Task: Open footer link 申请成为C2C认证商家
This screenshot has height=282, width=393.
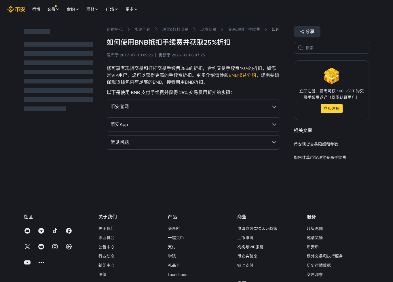Action: 257,228
